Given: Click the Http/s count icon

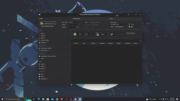Looking at the screenshot, I should 39,64.
